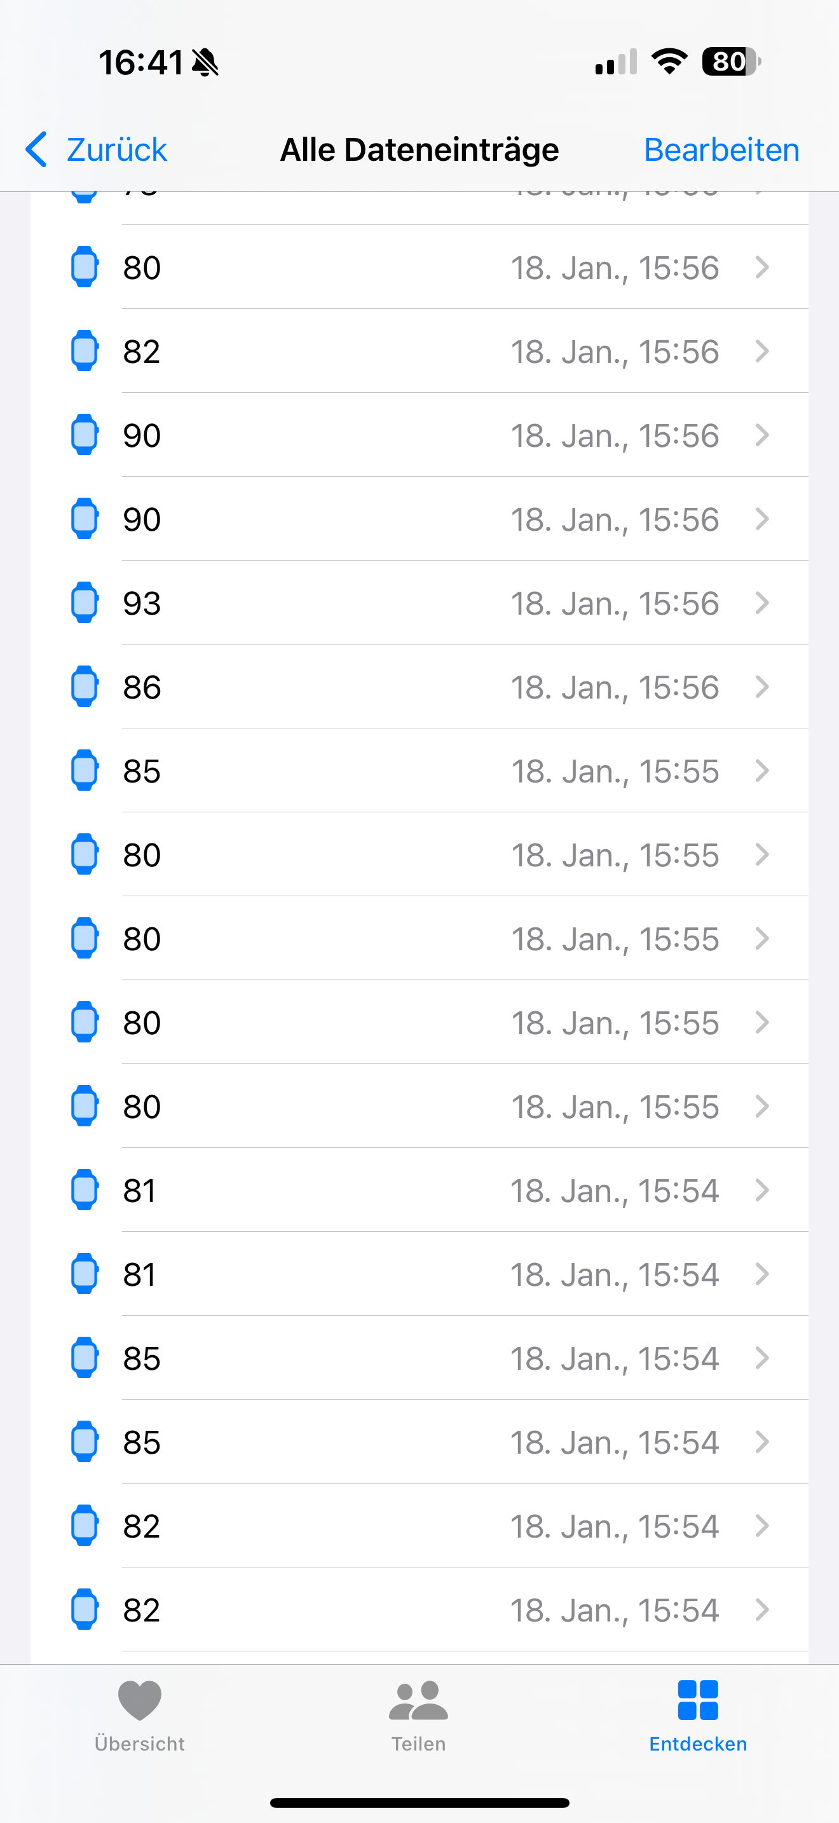Tap the battery level indicator
This screenshot has width=839, height=1823.
click(x=731, y=62)
